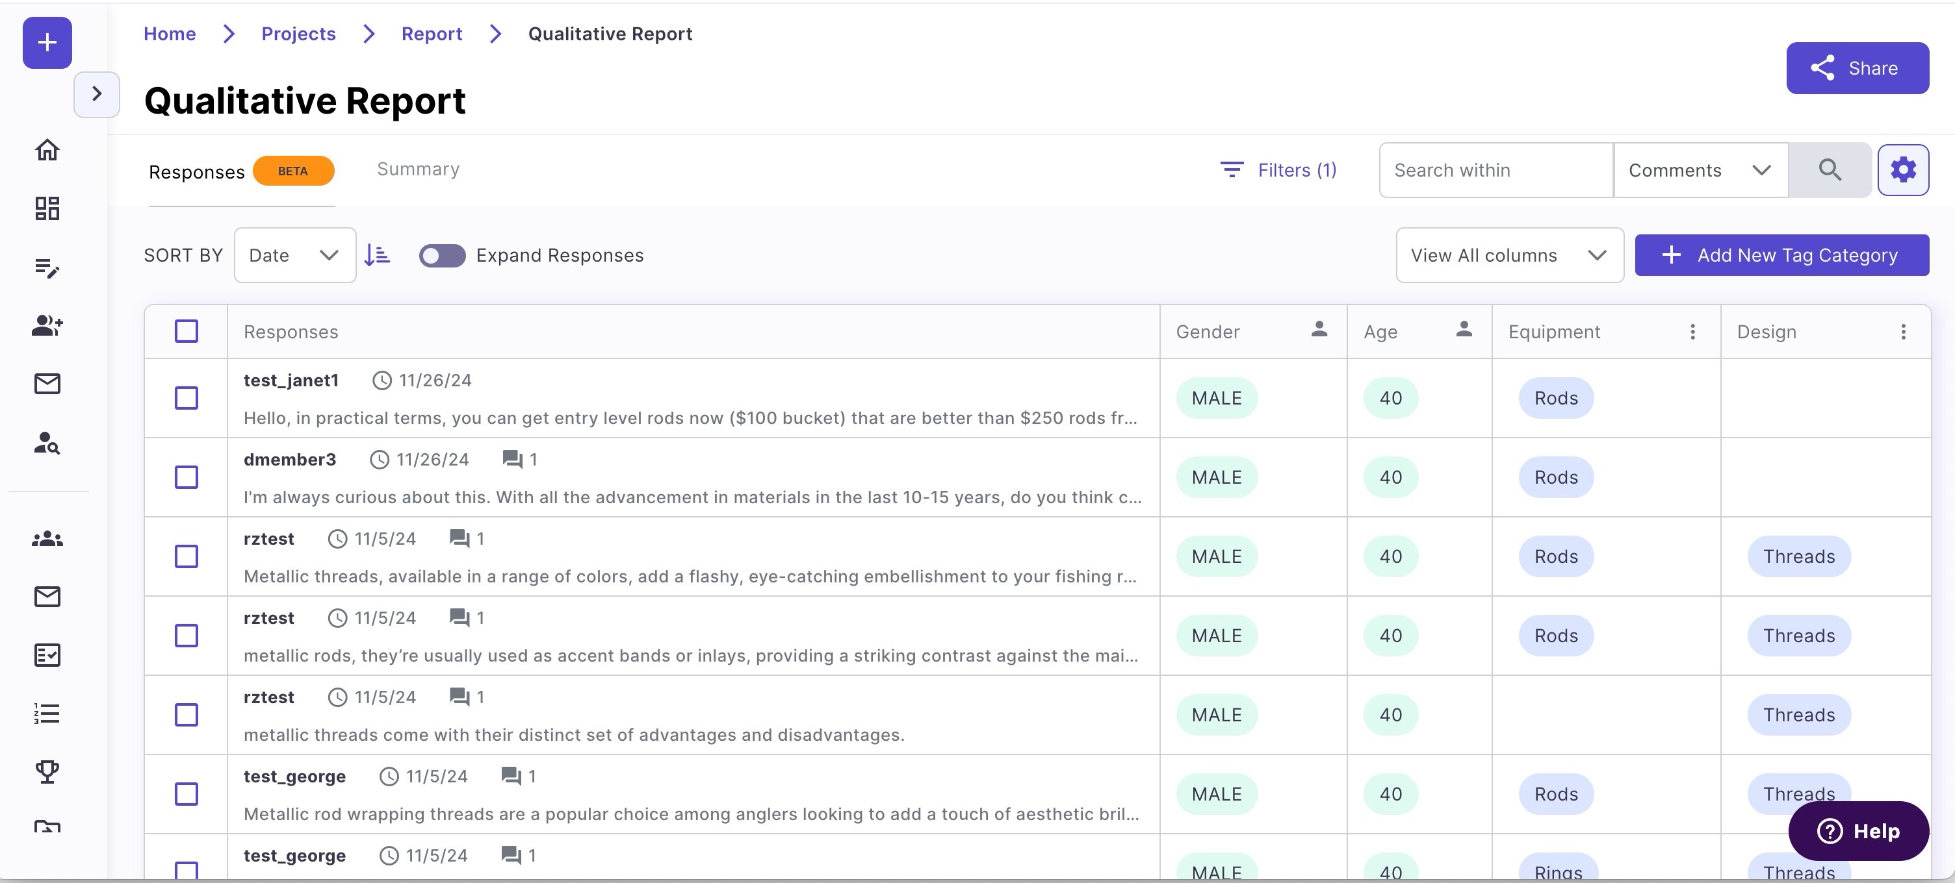
Task: Check the select-all checkbox in the table header
Action: [186, 331]
